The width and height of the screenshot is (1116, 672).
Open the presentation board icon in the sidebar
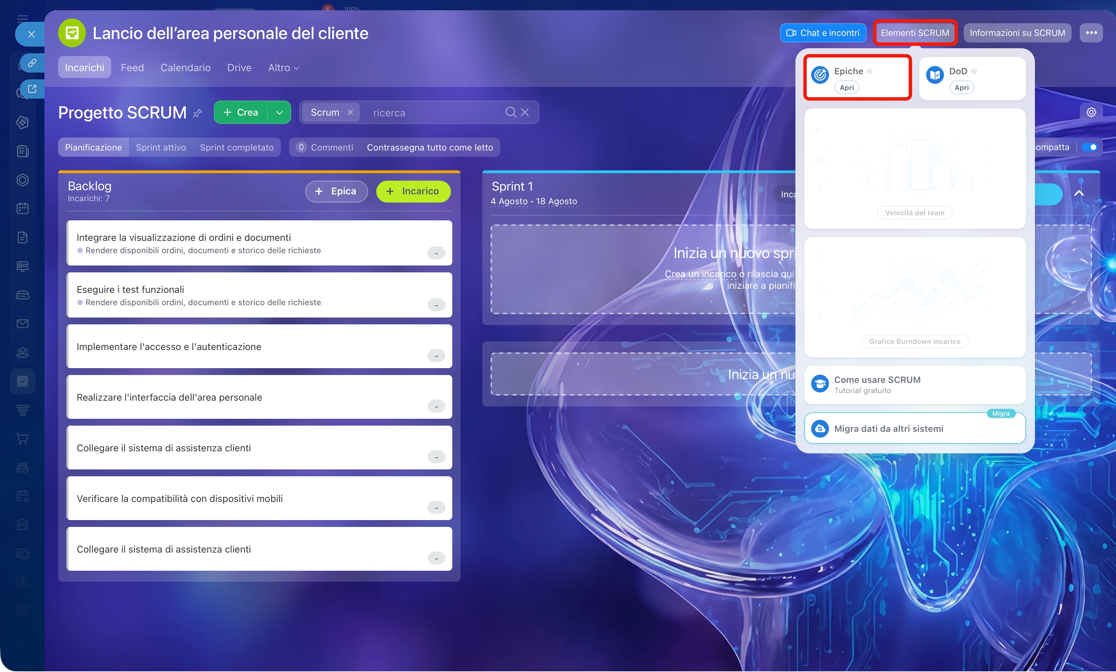pos(22,266)
